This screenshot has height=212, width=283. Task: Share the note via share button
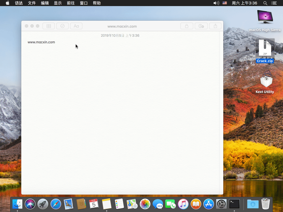tap(215, 26)
